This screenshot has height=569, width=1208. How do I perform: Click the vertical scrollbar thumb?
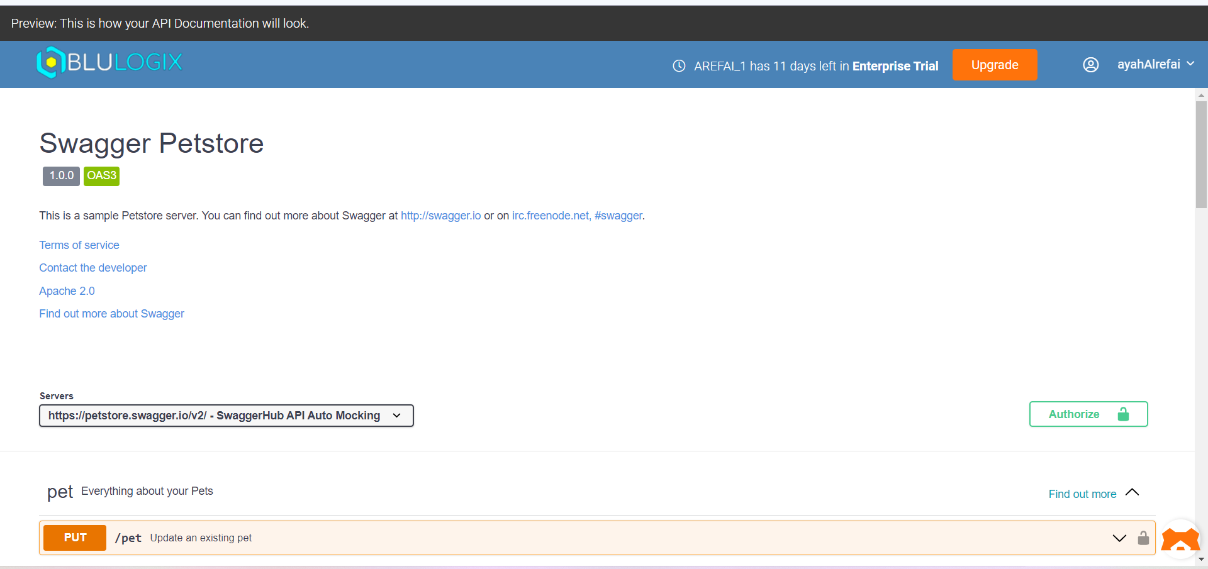coord(1201,154)
